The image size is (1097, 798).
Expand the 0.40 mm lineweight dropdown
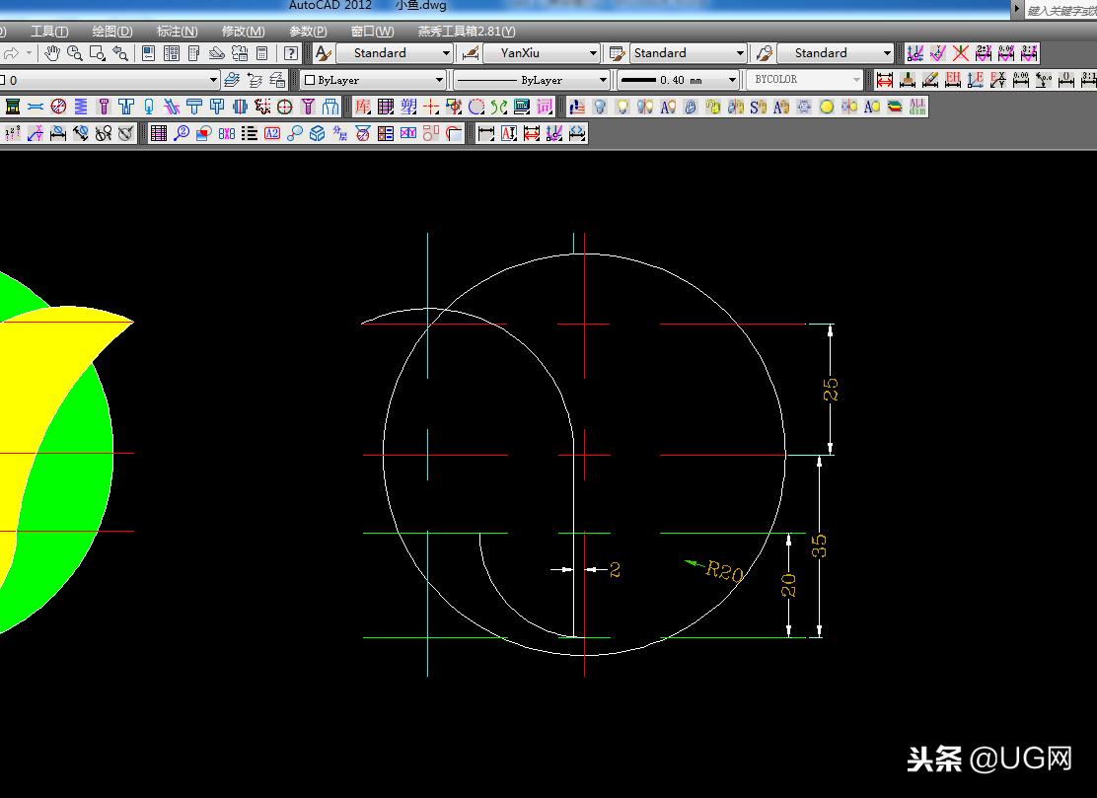pos(732,80)
